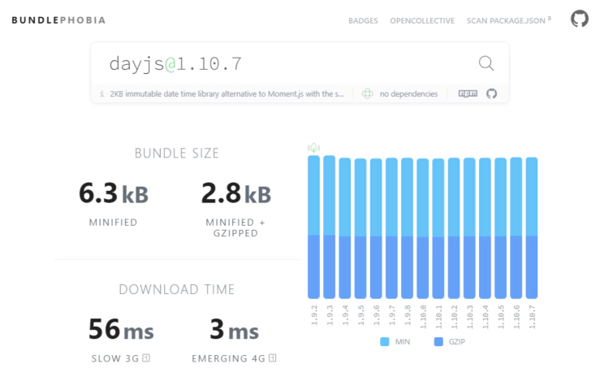The height and width of the screenshot is (390, 600).
Task: Click the 1.10.7 version label under chart
Action: pos(533,317)
